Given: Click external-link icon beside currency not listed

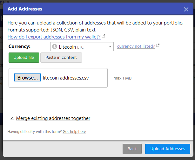Looking at the screenshot, I should (x=158, y=46).
